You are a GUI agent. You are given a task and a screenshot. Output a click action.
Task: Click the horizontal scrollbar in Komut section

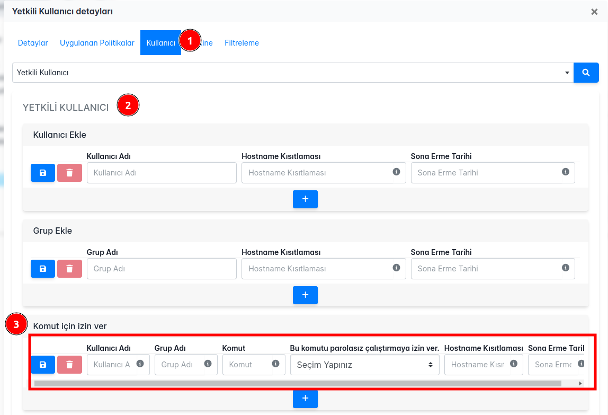298,384
